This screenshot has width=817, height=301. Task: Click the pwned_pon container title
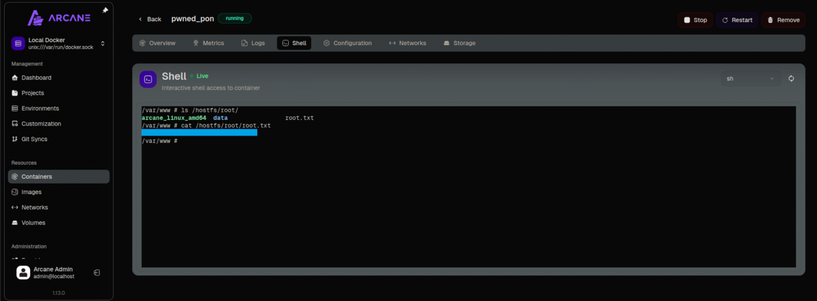[x=193, y=19]
